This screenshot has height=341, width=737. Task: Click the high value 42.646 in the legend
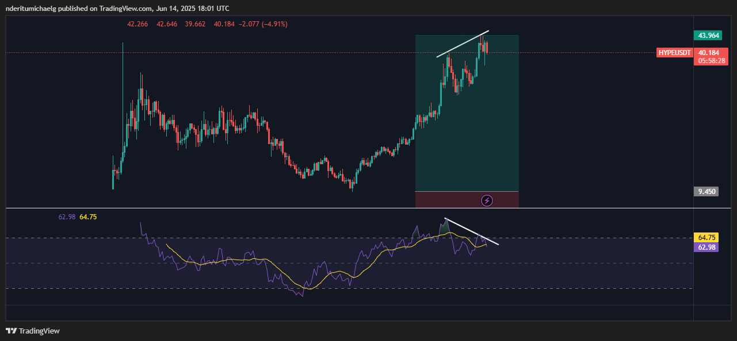click(167, 24)
